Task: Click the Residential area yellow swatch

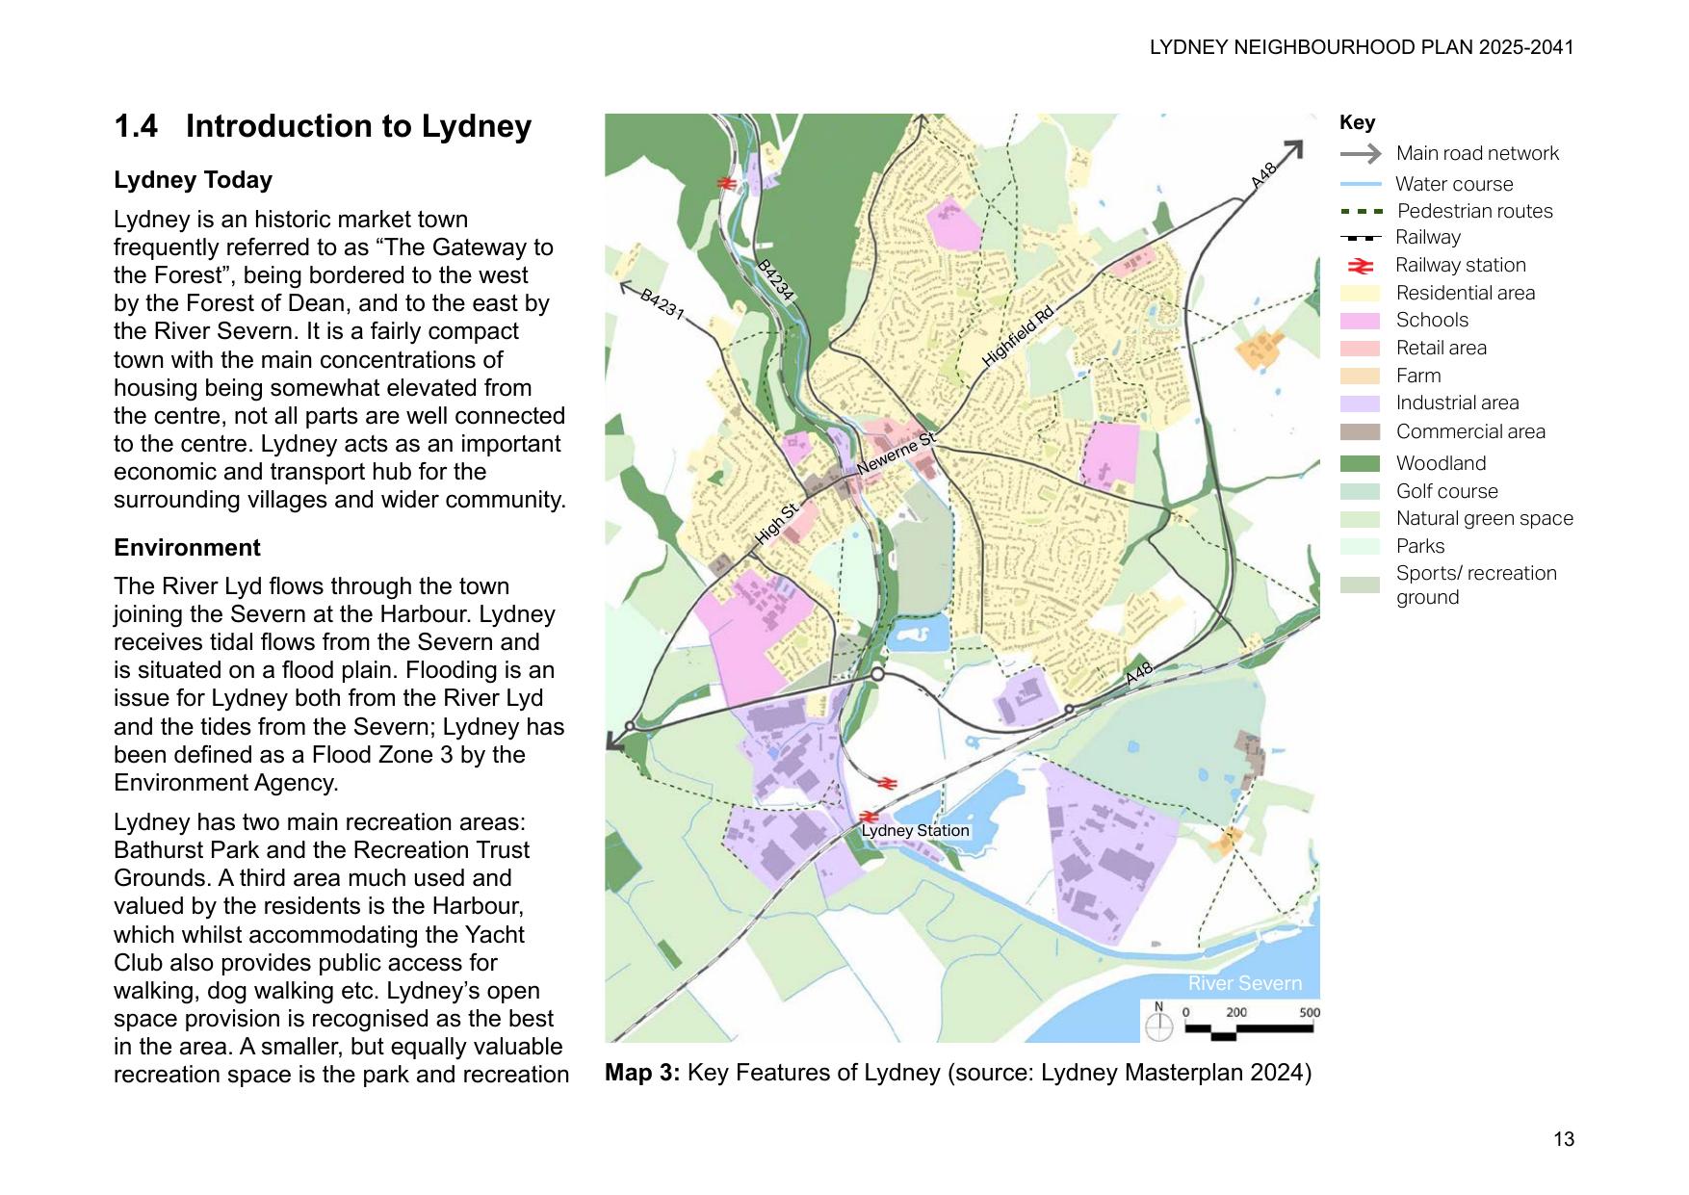Action: 1360,294
